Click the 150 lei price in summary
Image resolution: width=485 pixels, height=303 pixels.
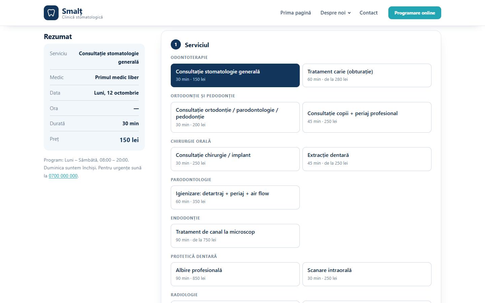point(129,140)
